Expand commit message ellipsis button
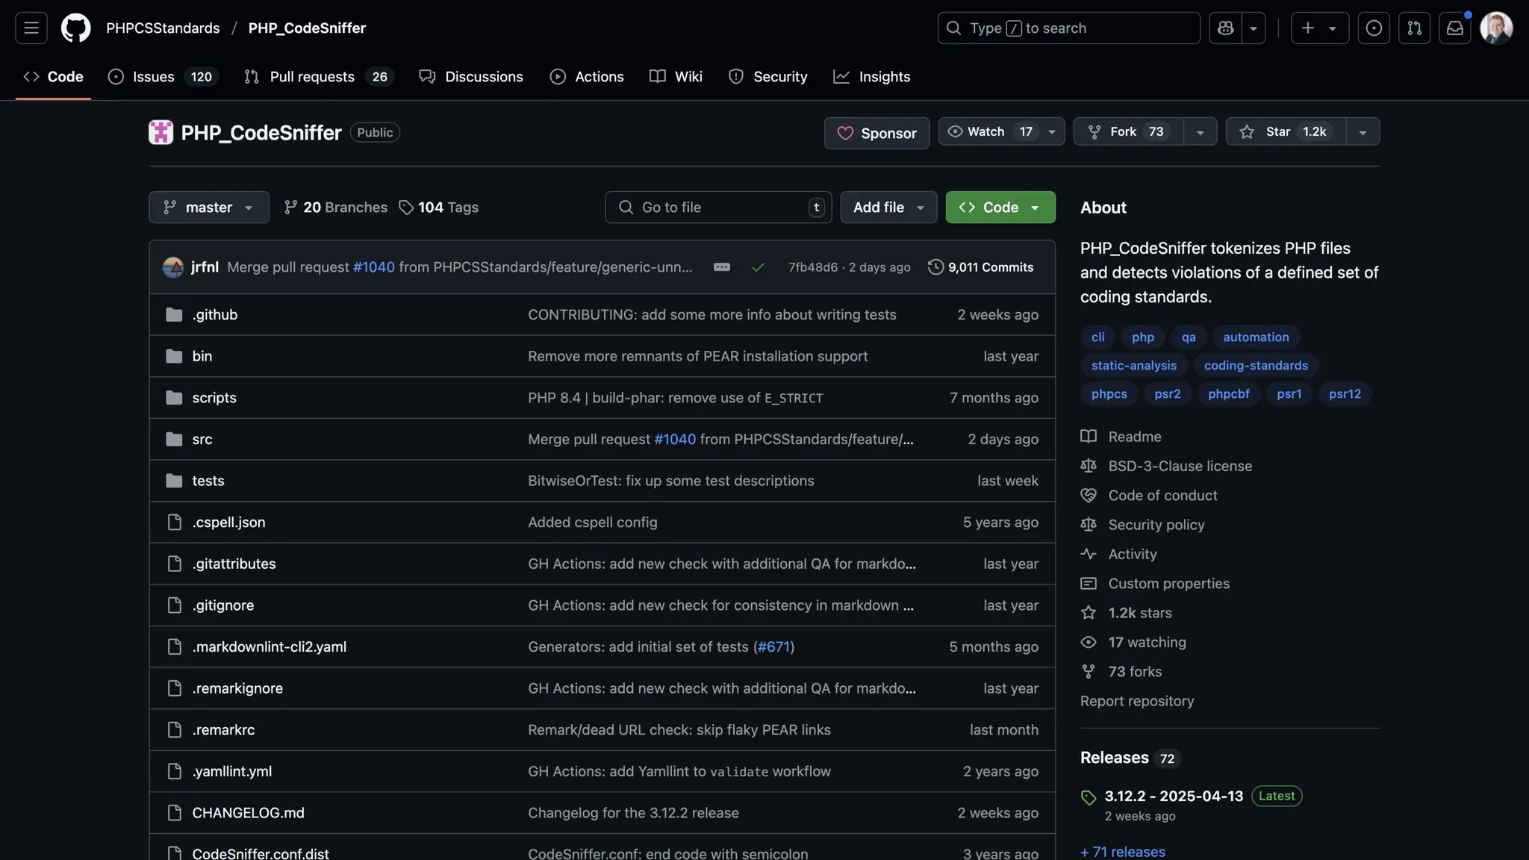 tap(721, 267)
